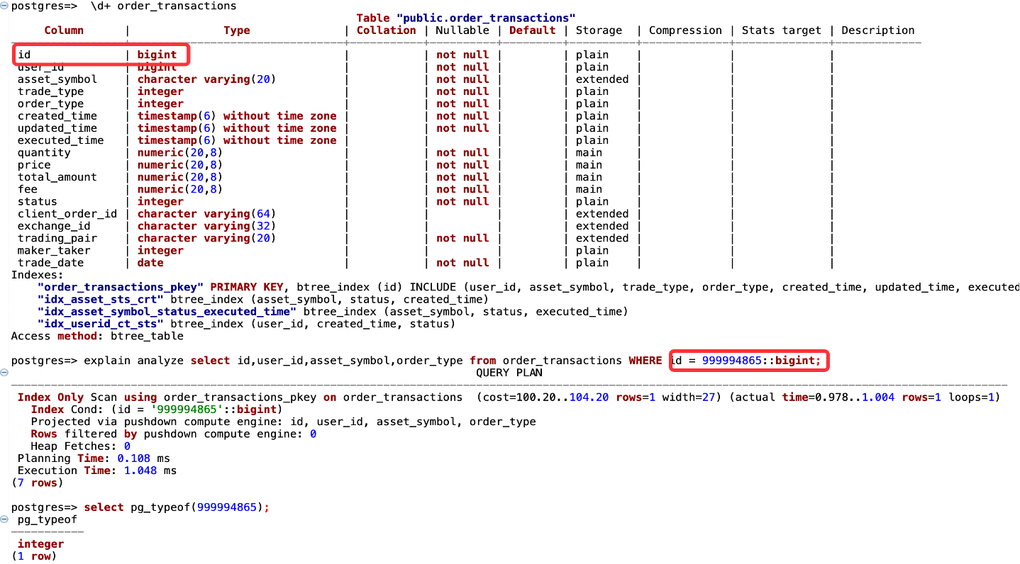Collapse the fold at \d+ order_transactions line
Image resolution: width=1020 pixels, height=564 pixels.
pos(4,6)
